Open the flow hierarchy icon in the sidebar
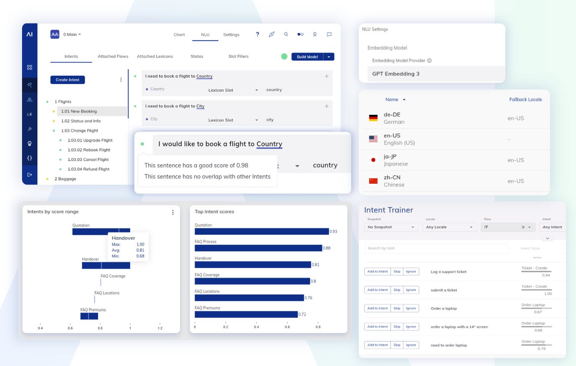The width and height of the screenshot is (576, 366). click(30, 100)
